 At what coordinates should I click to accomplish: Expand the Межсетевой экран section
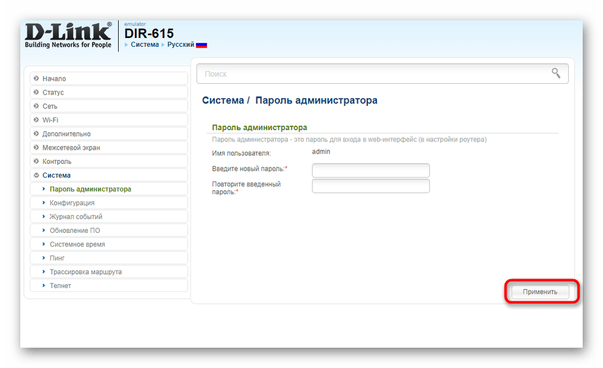pyautogui.click(x=109, y=148)
